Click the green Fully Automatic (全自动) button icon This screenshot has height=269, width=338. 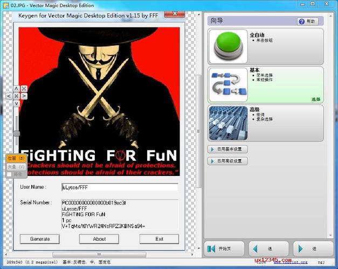[x=227, y=46]
